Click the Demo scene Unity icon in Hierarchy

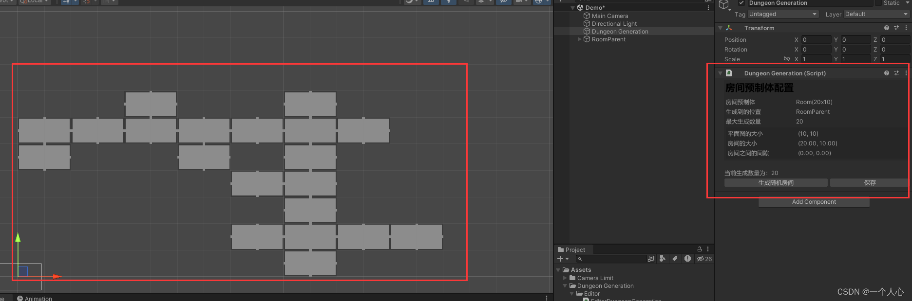tap(580, 8)
